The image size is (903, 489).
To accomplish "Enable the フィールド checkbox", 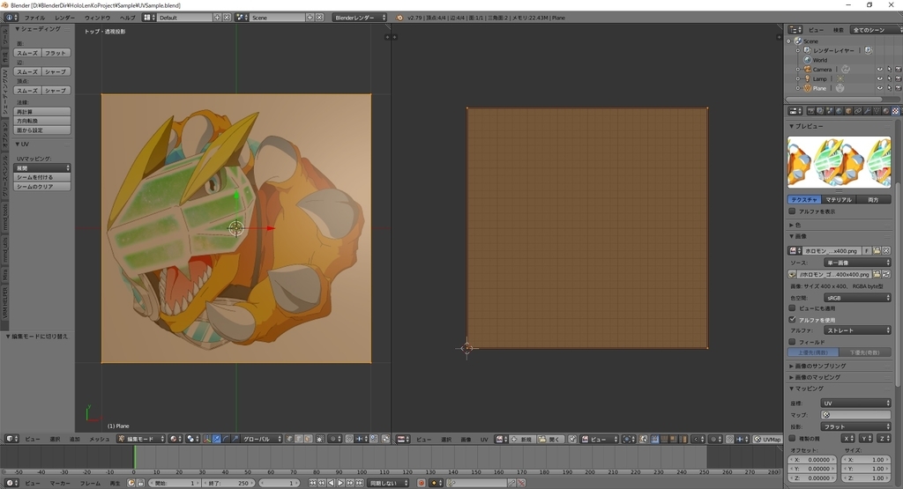I will tap(793, 342).
